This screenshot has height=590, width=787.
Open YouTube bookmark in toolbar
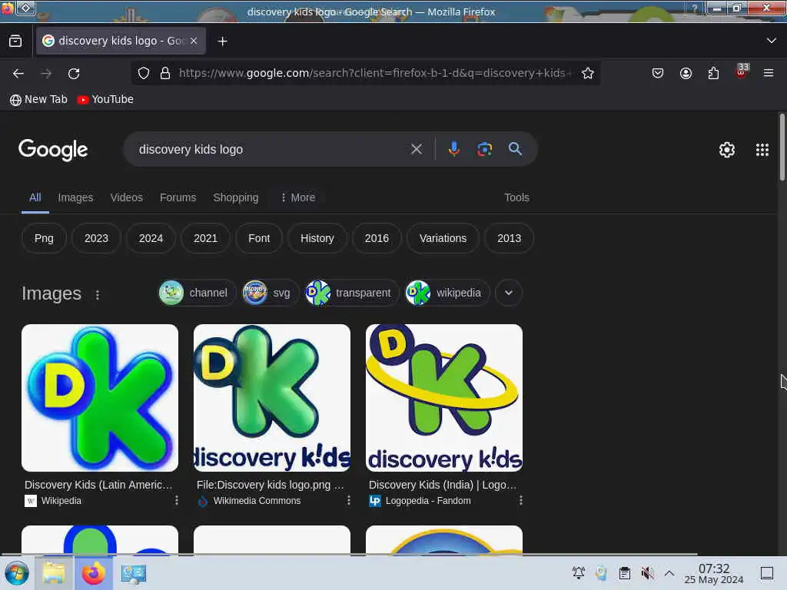point(105,99)
